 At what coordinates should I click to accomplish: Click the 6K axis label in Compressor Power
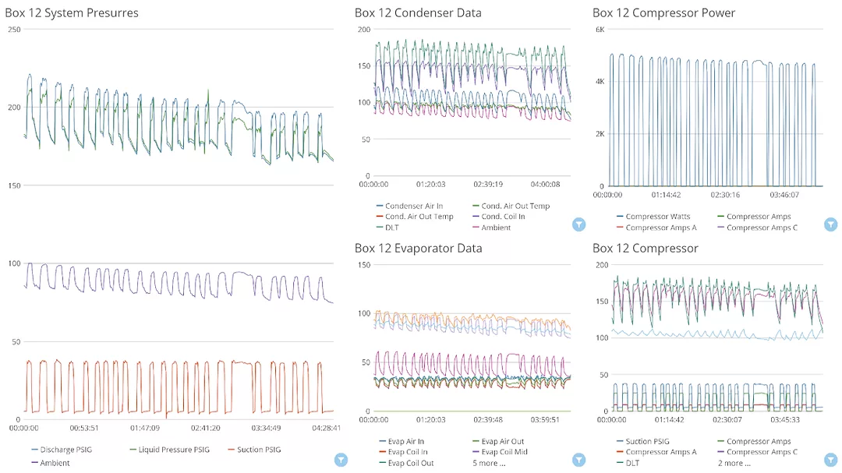click(x=600, y=30)
